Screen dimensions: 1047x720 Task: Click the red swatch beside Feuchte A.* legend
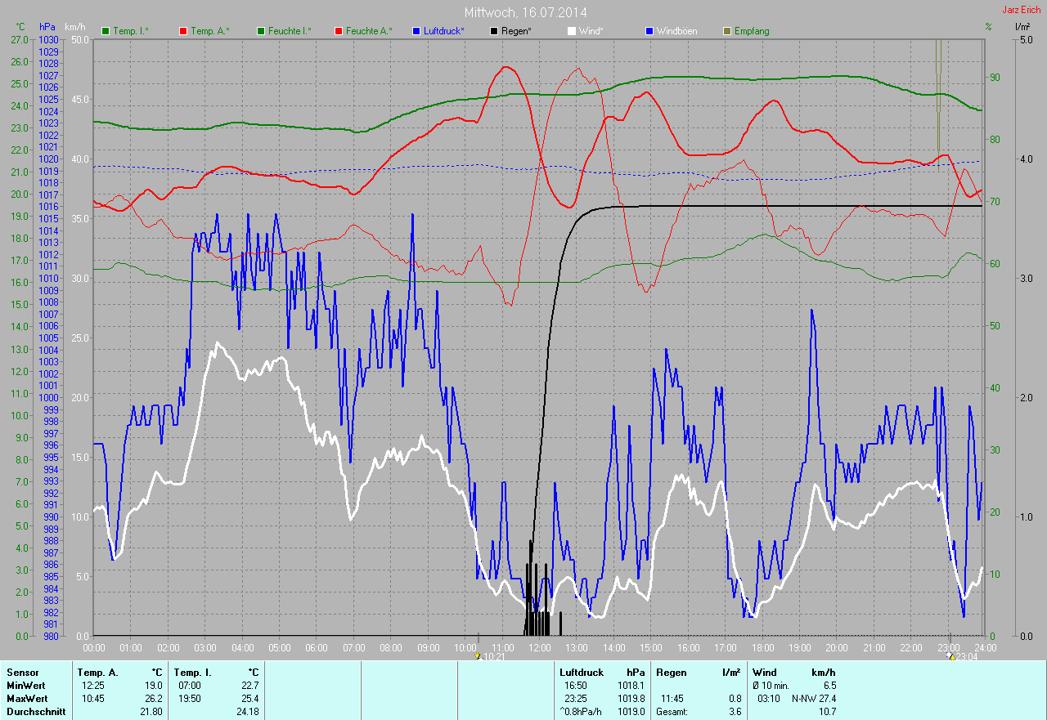click(x=339, y=31)
